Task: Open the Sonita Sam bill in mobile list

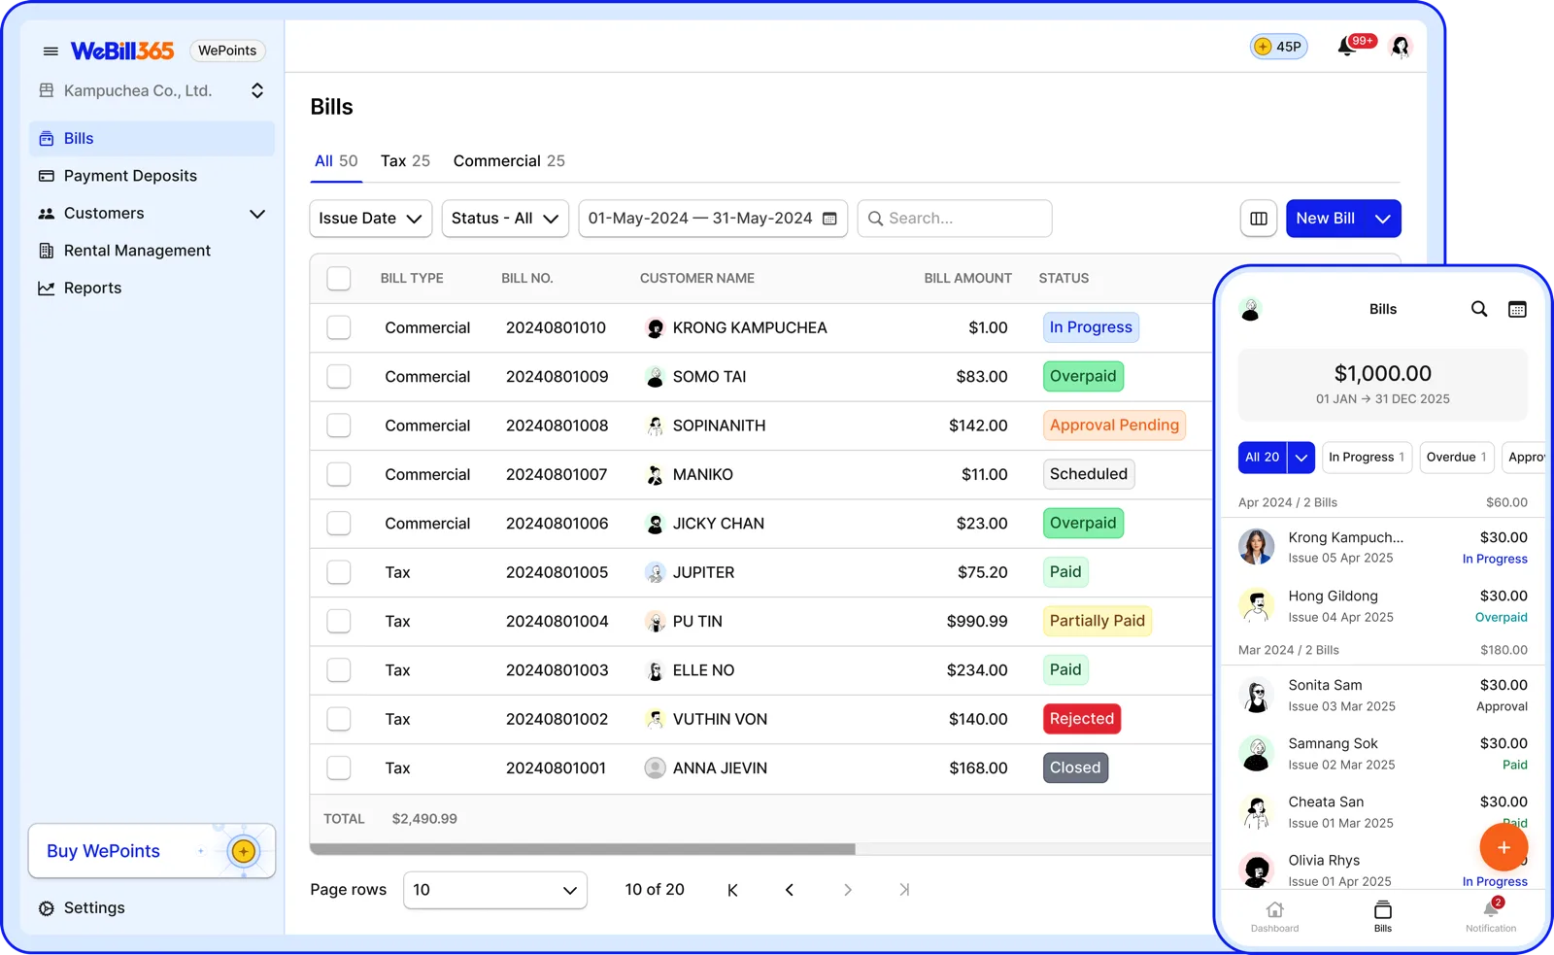Action: (x=1383, y=696)
